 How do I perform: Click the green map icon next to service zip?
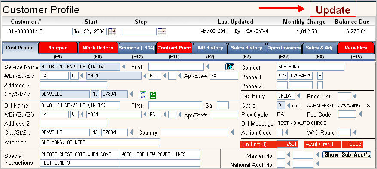click(x=153, y=95)
